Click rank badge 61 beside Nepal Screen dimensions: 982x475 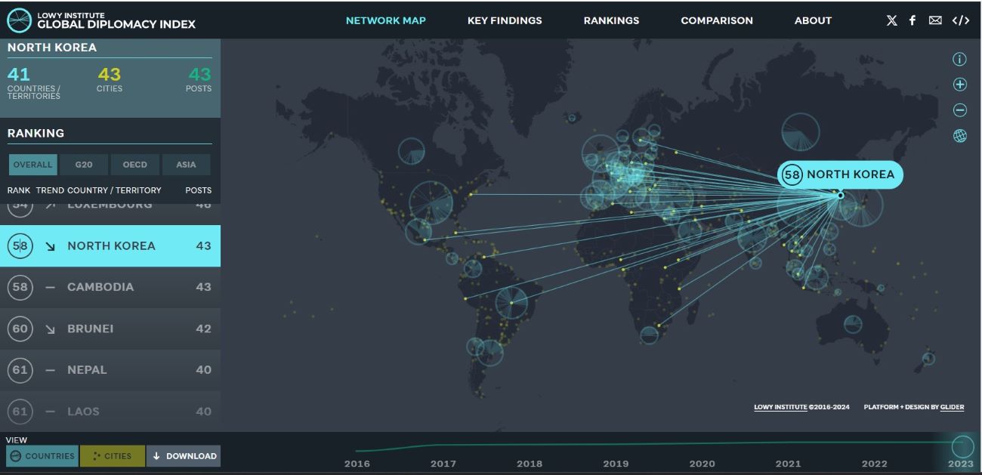click(x=20, y=370)
